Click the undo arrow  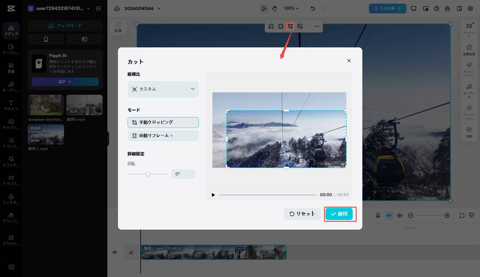pos(313,8)
